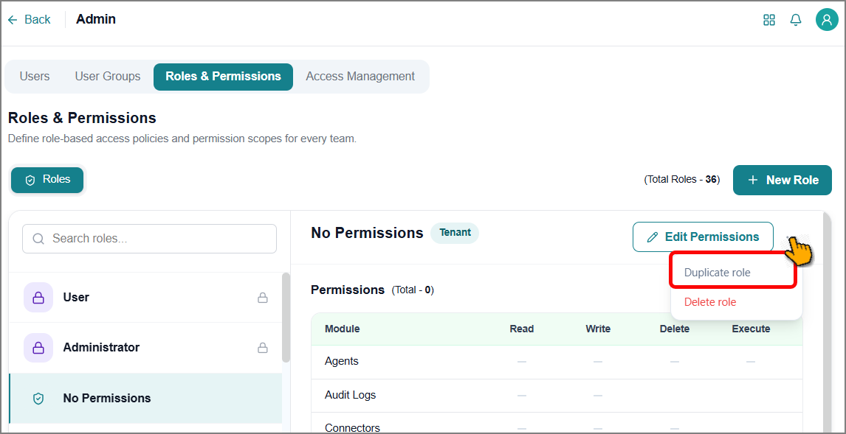Select the No Permissions role row
The image size is (846, 434).
click(145, 399)
